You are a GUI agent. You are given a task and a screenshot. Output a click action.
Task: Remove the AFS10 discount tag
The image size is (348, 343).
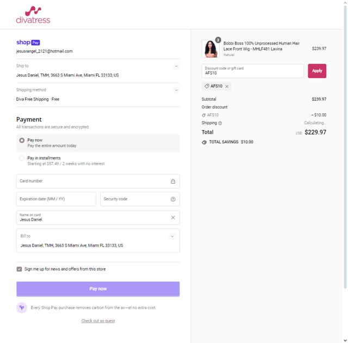(227, 87)
